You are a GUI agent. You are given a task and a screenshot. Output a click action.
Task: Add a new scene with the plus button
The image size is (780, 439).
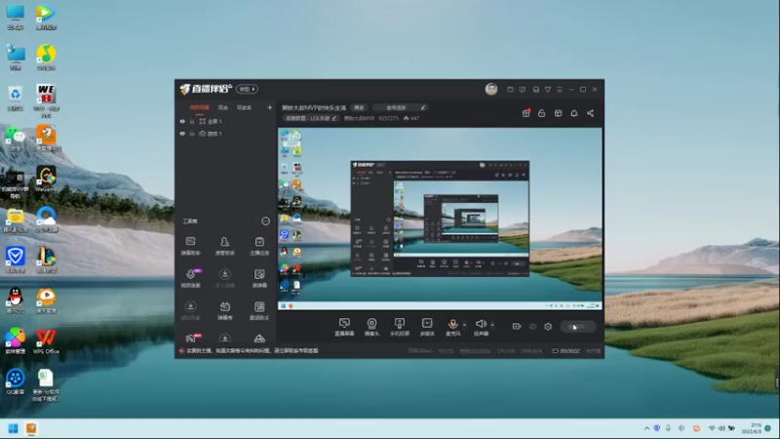pyautogui.click(x=270, y=107)
